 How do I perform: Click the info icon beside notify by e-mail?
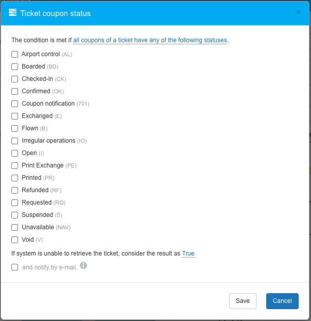click(x=83, y=266)
